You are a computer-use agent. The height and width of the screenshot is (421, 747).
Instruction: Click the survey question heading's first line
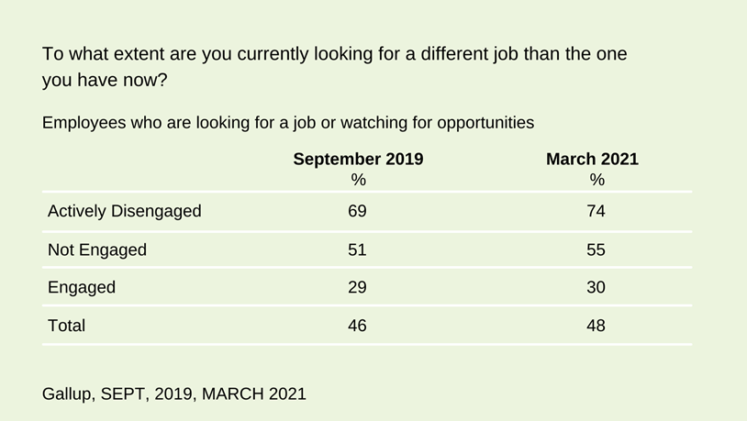334,53
